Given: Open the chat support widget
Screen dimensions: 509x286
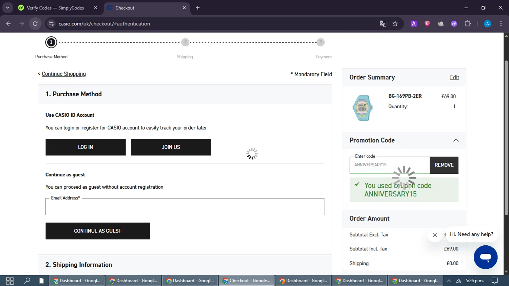Looking at the screenshot, I should point(486,257).
